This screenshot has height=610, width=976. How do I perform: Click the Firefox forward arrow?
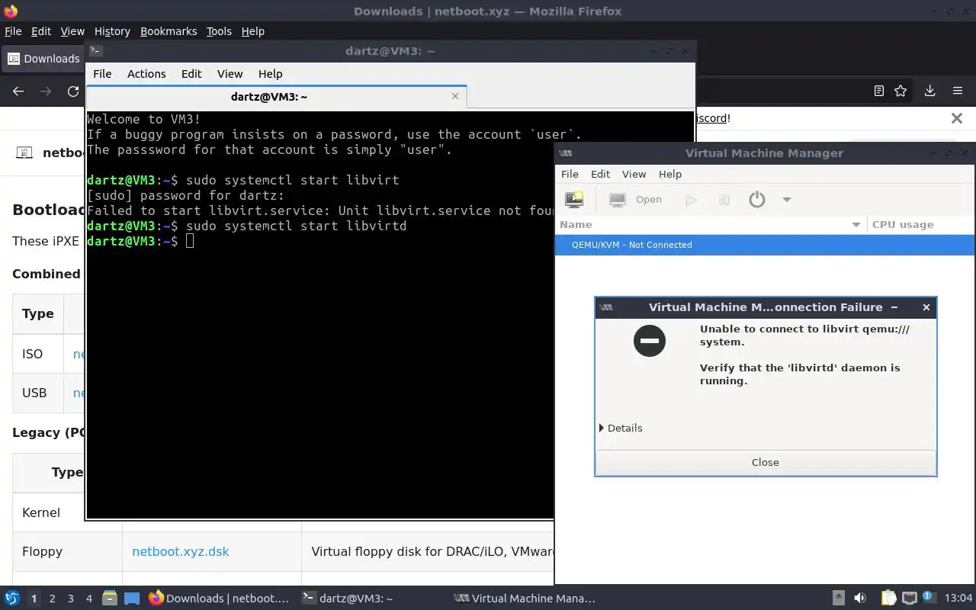coord(46,91)
